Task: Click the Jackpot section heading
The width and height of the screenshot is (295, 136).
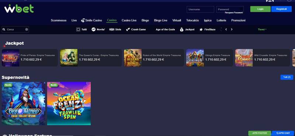Action: pyautogui.click(x=14, y=43)
